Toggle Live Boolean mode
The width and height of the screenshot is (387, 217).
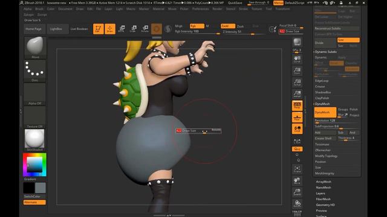(79, 29)
